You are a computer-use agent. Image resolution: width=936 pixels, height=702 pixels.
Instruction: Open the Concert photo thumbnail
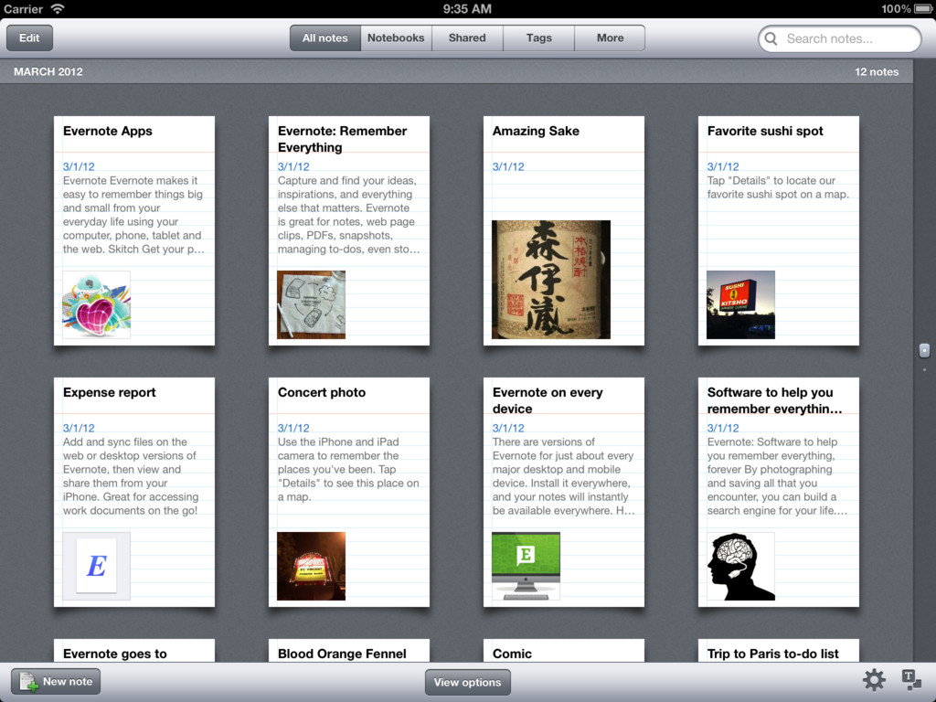coord(311,566)
